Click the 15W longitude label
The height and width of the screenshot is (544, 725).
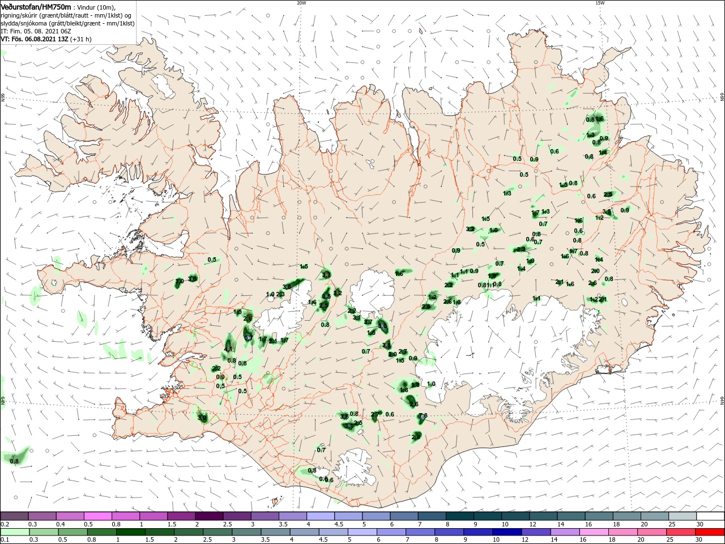pyautogui.click(x=600, y=3)
